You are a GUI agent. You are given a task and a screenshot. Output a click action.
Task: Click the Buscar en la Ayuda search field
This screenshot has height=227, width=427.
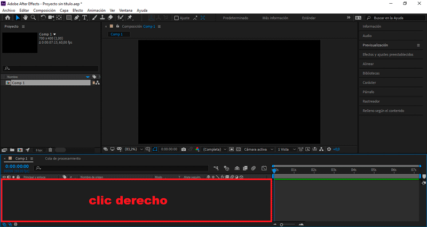tap(394, 18)
